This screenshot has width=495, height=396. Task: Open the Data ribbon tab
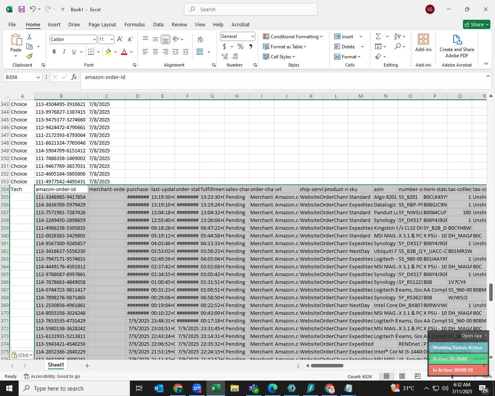[x=158, y=24]
